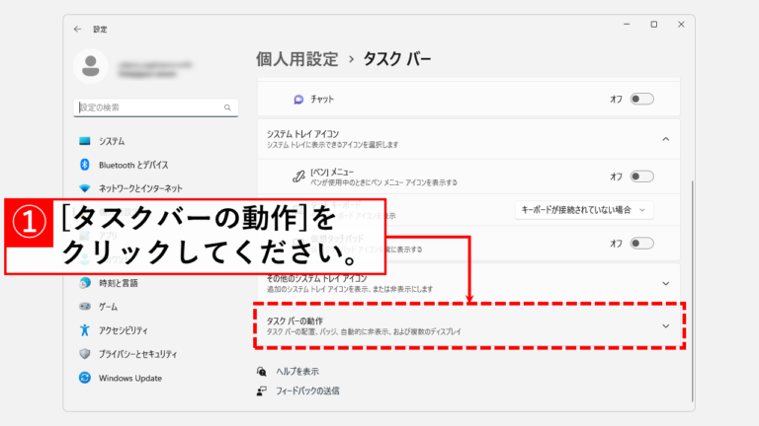Toggle the [ペン] メニュー switch

coord(641,177)
